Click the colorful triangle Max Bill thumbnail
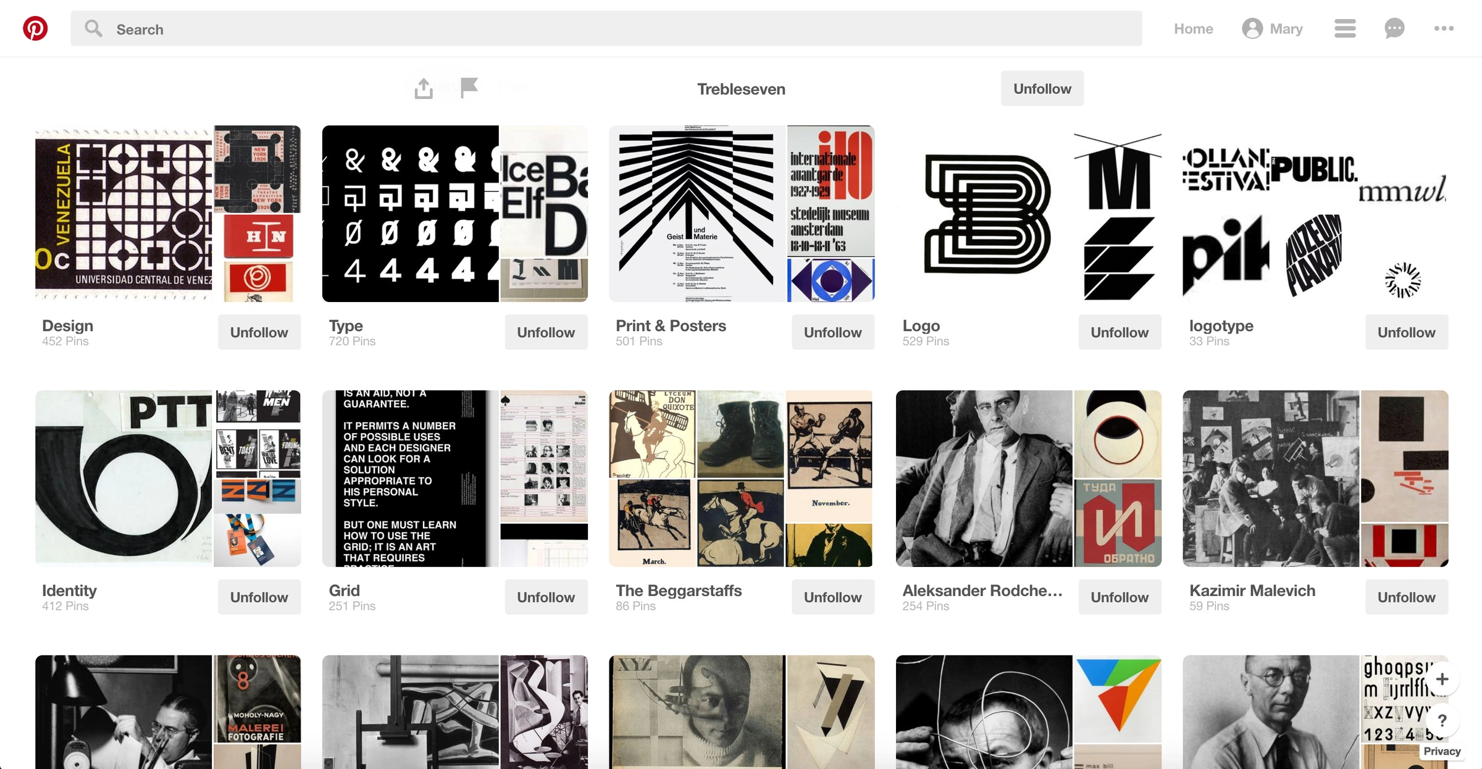This screenshot has height=769, width=1482. 1118,699
